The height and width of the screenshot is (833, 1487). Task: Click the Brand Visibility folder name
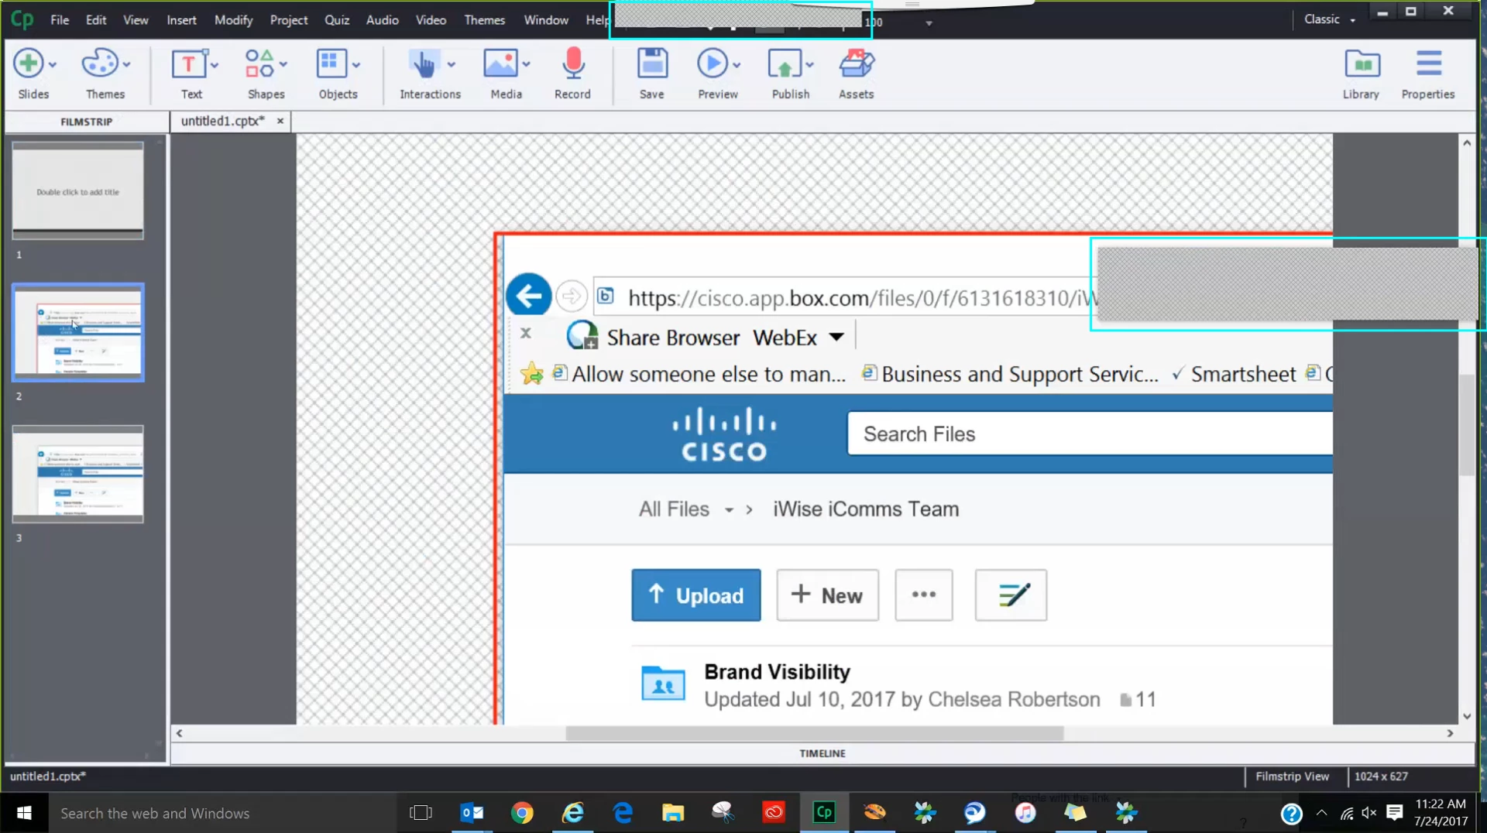[x=777, y=671]
